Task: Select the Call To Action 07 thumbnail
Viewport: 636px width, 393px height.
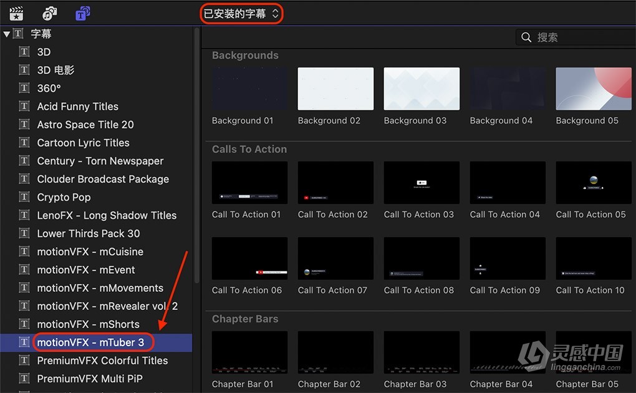Action: tap(336, 259)
